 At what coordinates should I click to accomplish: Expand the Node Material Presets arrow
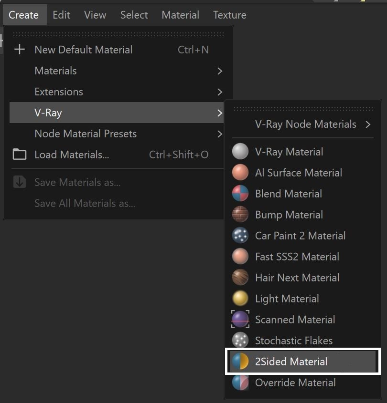[220, 134]
